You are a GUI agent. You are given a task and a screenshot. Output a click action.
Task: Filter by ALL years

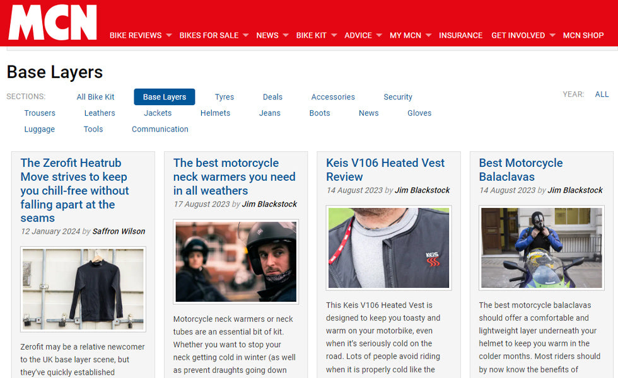[x=602, y=94]
